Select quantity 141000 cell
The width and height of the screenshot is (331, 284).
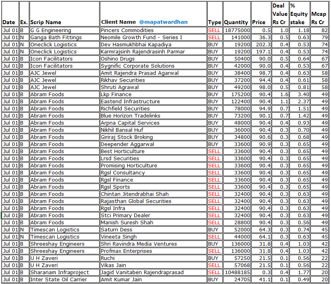237,38
